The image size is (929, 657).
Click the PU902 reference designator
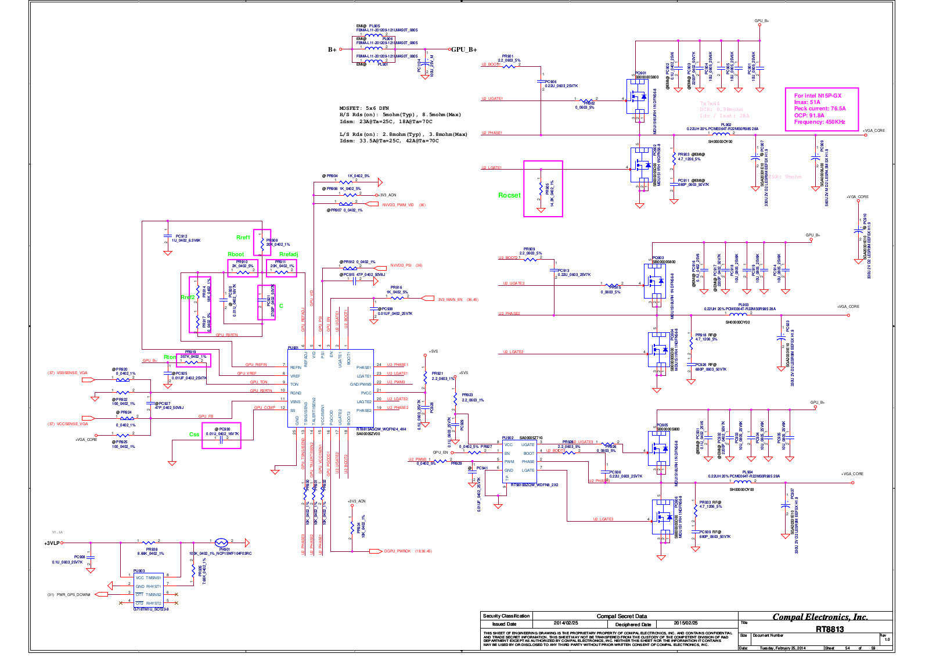pos(507,437)
